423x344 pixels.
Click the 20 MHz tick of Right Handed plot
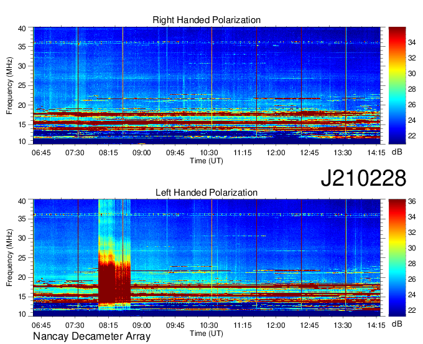(x=22, y=105)
